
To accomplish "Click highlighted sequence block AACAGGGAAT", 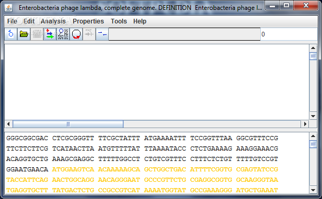I will (119, 180).
